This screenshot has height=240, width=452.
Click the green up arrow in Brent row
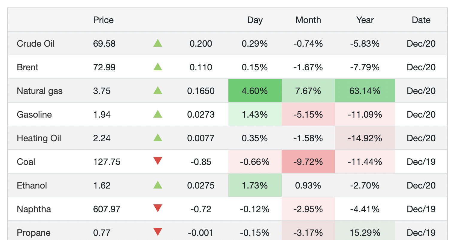click(158, 67)
